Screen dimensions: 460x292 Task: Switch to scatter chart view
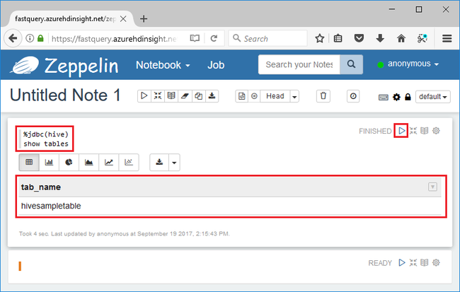tap(129, 162)
